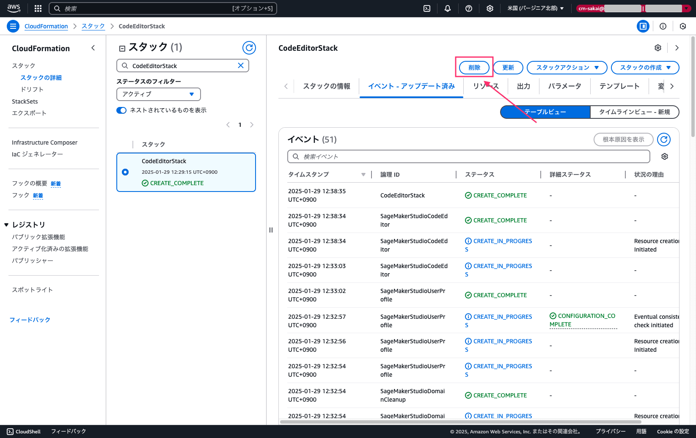Open the stack actions dropdown
The image size is (696, 438).
pos(567,68)
